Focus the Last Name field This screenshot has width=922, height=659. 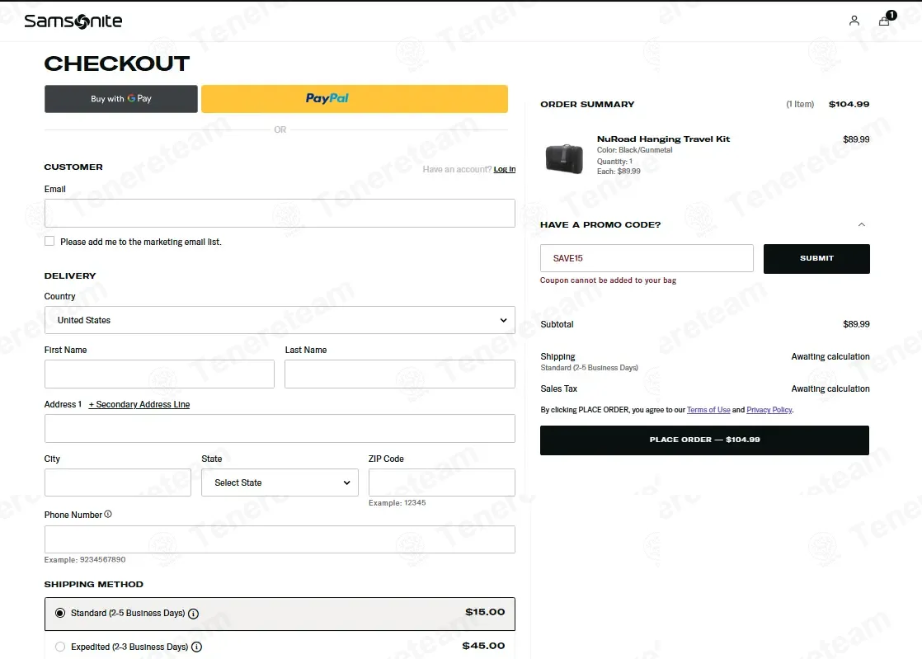click(x=400, y=374)
